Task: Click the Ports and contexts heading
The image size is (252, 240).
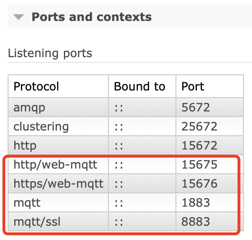Action: click(92, 17)
